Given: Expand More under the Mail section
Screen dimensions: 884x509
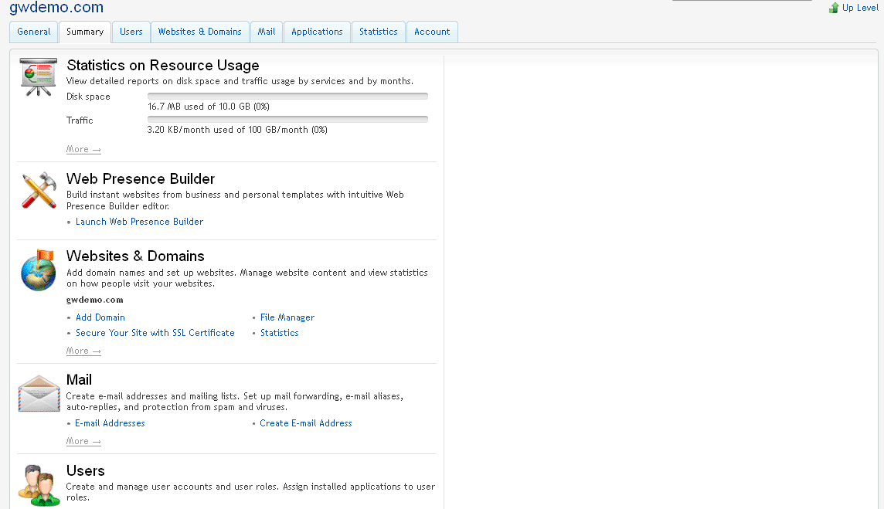Looking at the screenshot, I should (x=83, y=441).
